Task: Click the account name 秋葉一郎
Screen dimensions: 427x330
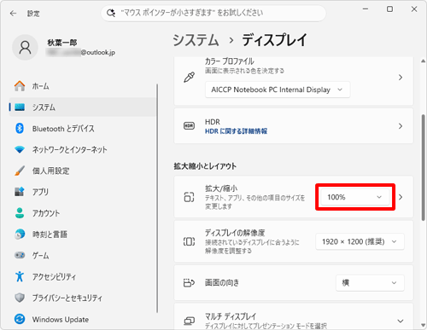Action: 62,43
